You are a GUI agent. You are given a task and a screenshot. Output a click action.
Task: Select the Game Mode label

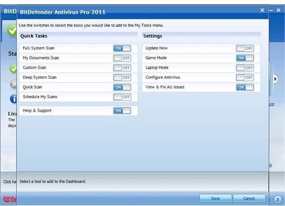(x=156, y=58)
